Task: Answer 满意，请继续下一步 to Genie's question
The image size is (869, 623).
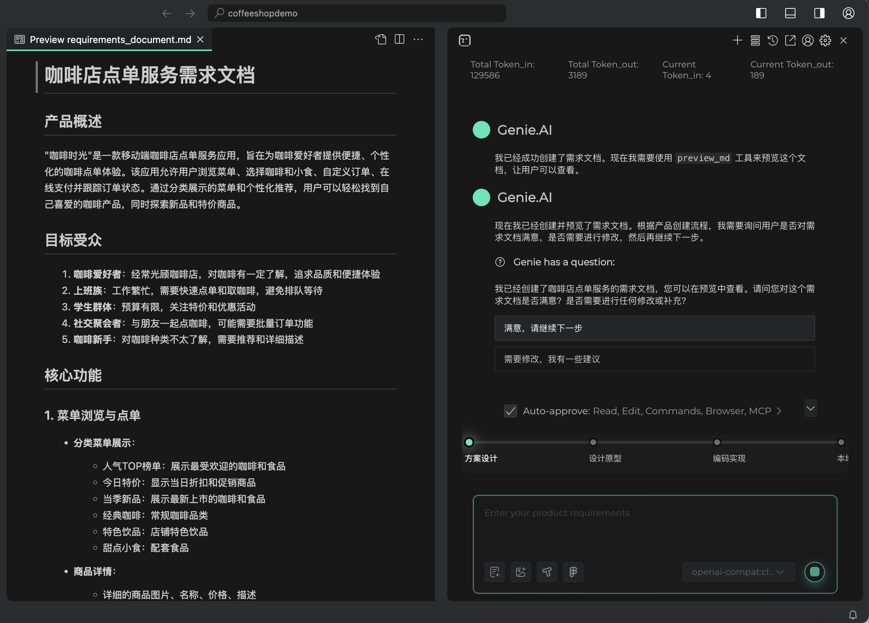Action: pyautogui.click(x=654, y=328)
